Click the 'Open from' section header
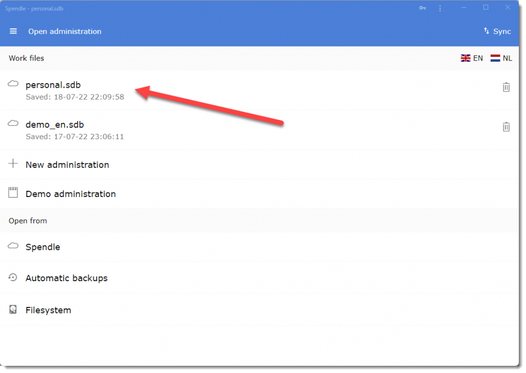 [x=28, y=221]
